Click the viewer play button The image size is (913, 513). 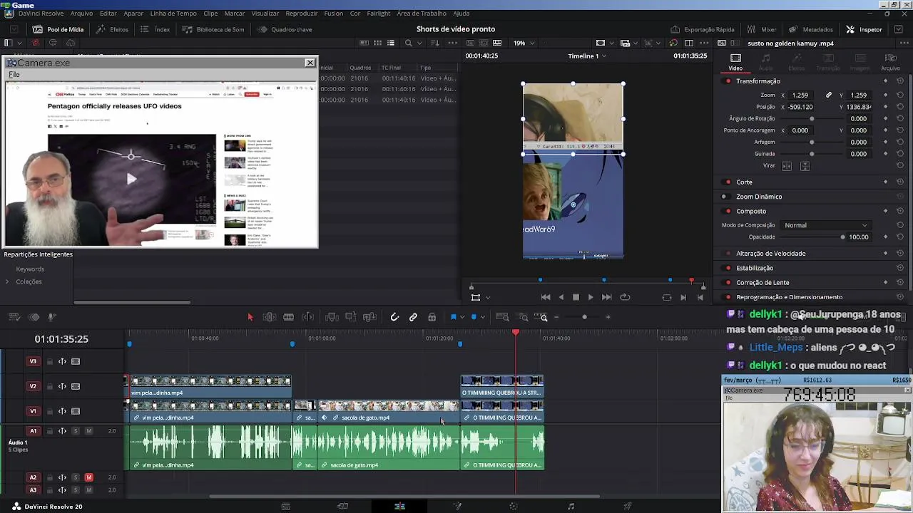(x=591, y=297)
